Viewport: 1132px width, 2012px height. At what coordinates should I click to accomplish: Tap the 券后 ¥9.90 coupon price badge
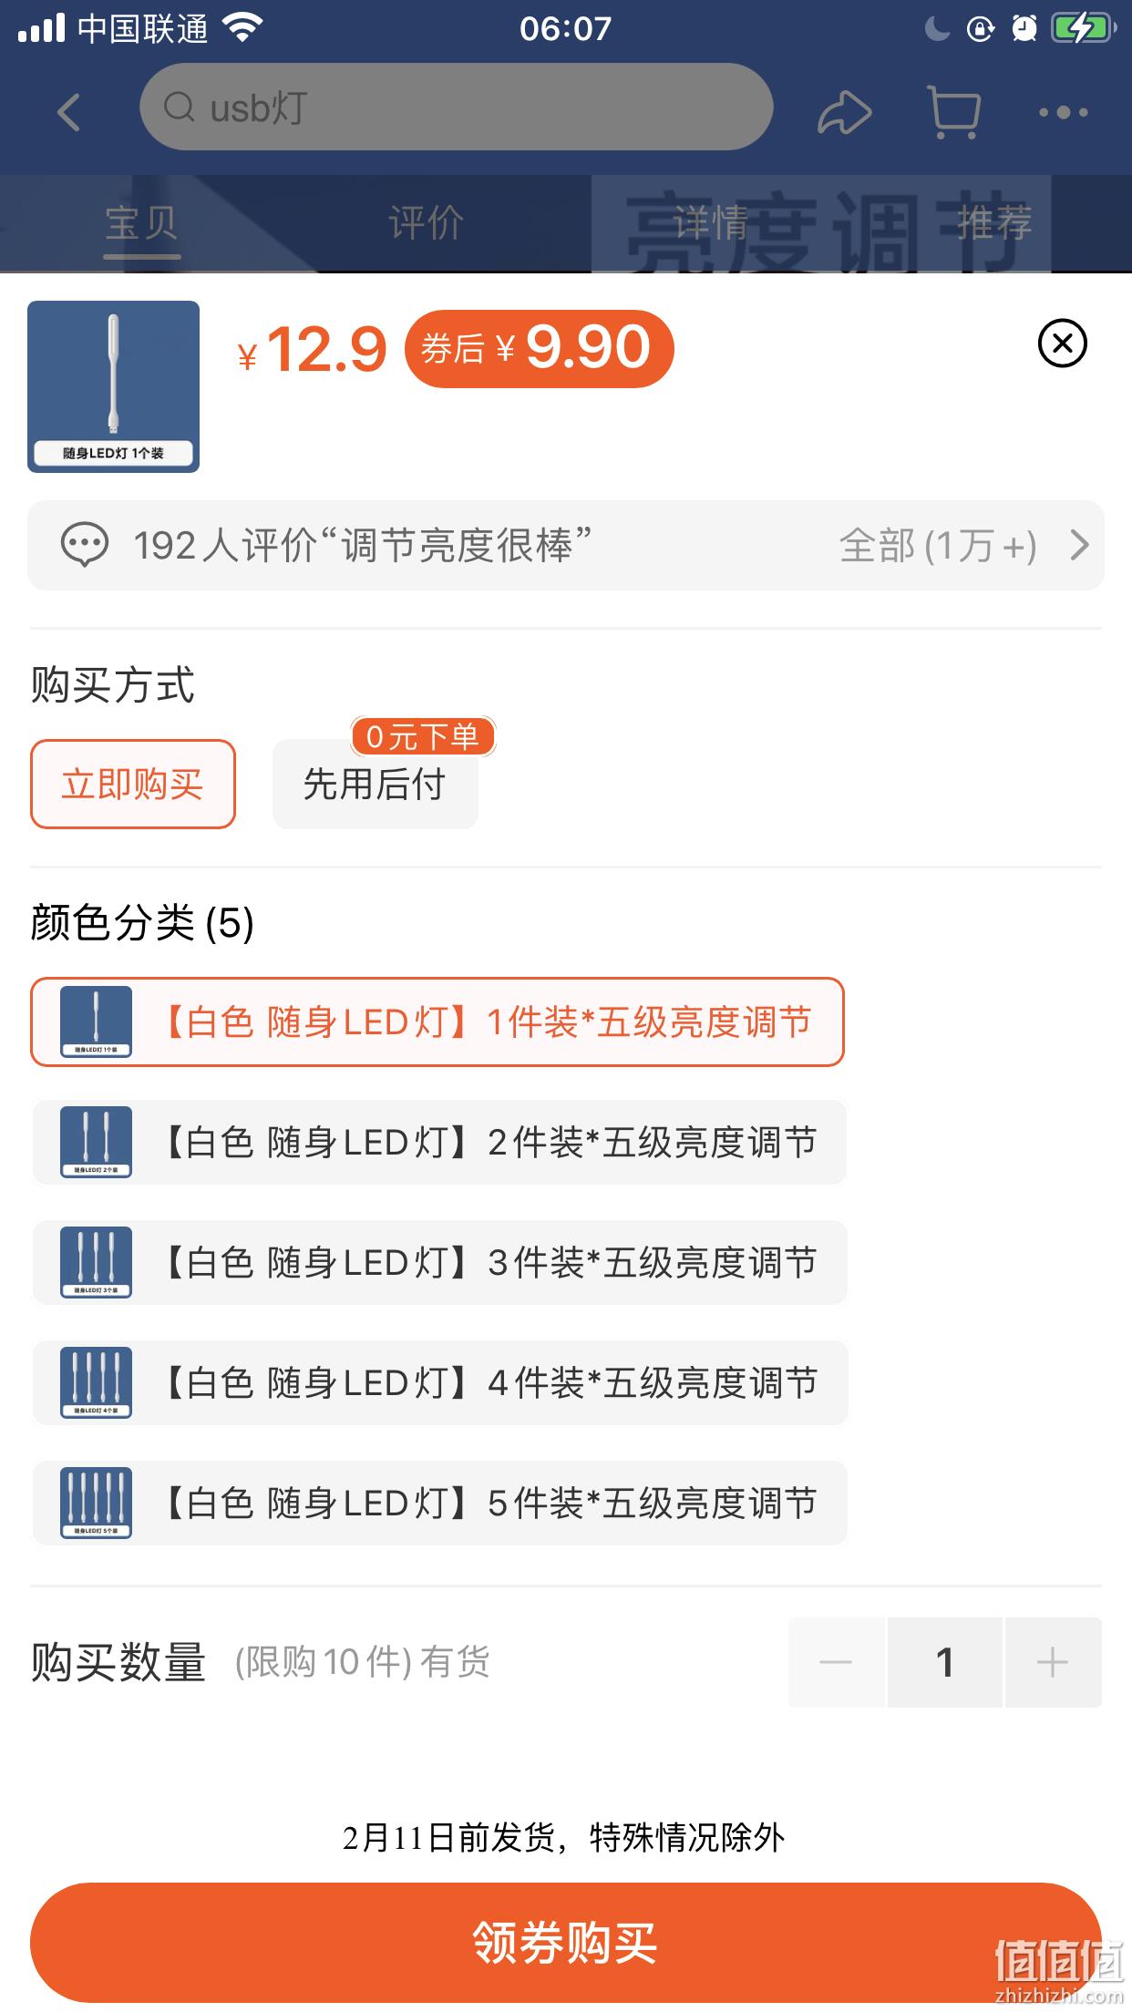pos(539,348)
